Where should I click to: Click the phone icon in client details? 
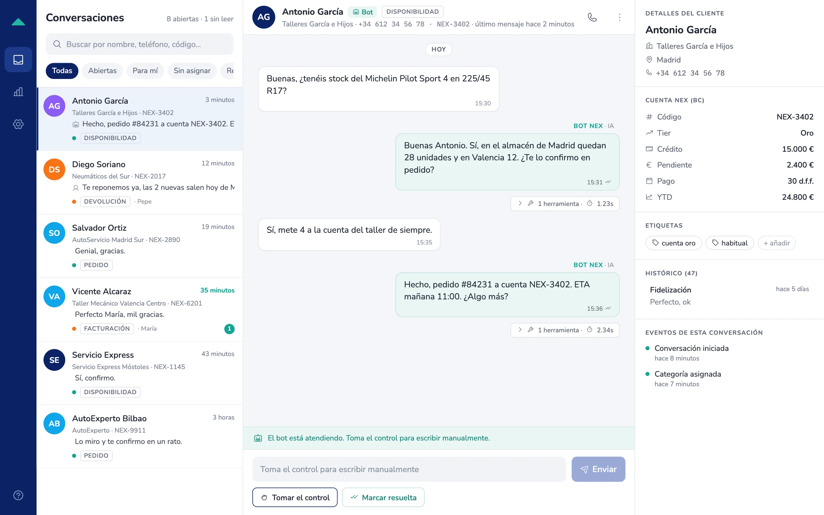pos(649,73)
